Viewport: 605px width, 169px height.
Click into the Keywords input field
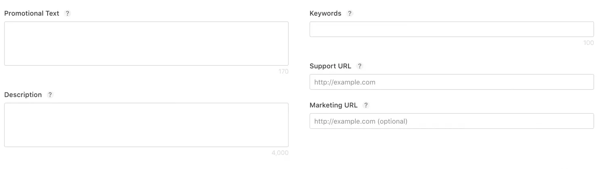pos(451,29)
